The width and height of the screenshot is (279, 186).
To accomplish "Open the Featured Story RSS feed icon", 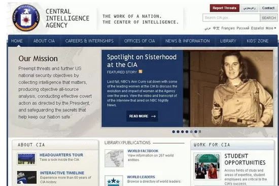I will tap(141, 72).
